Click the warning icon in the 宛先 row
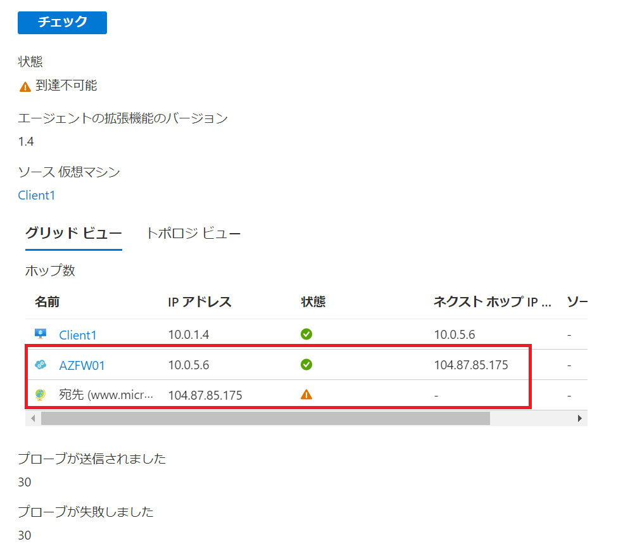The image size is (623, 558). (306, 394)
